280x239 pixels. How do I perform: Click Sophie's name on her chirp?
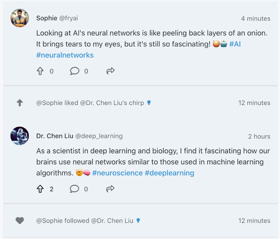pos(47,18)
